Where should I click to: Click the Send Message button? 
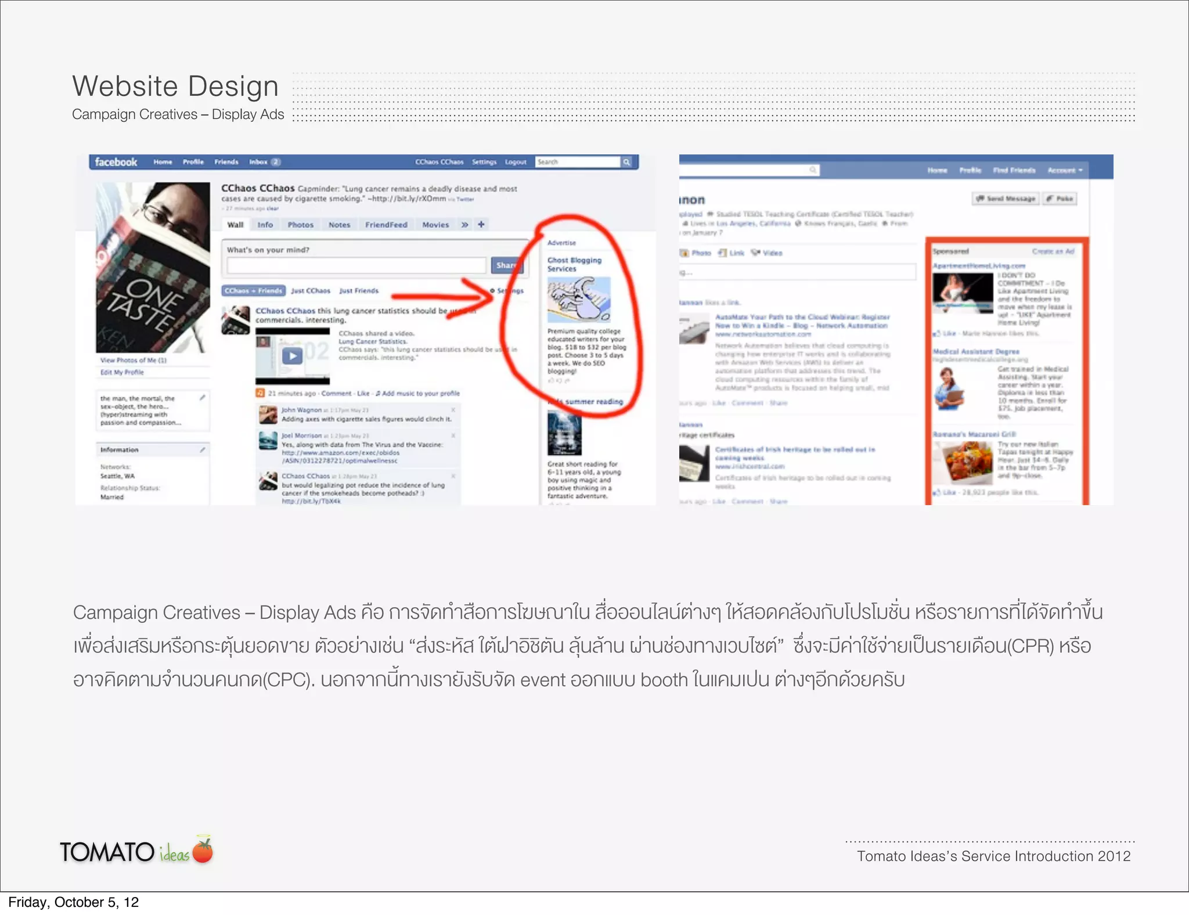point(1006,199)
